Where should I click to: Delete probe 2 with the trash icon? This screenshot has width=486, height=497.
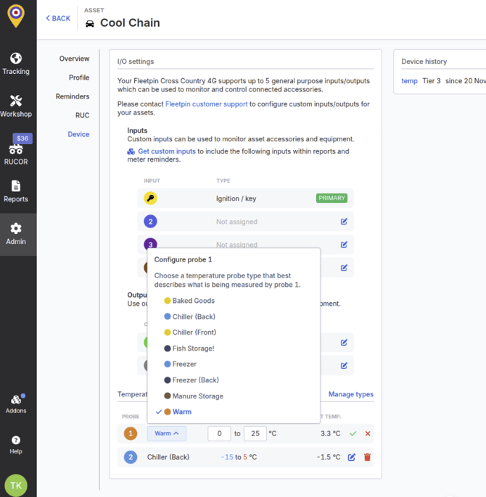(367, 457)
